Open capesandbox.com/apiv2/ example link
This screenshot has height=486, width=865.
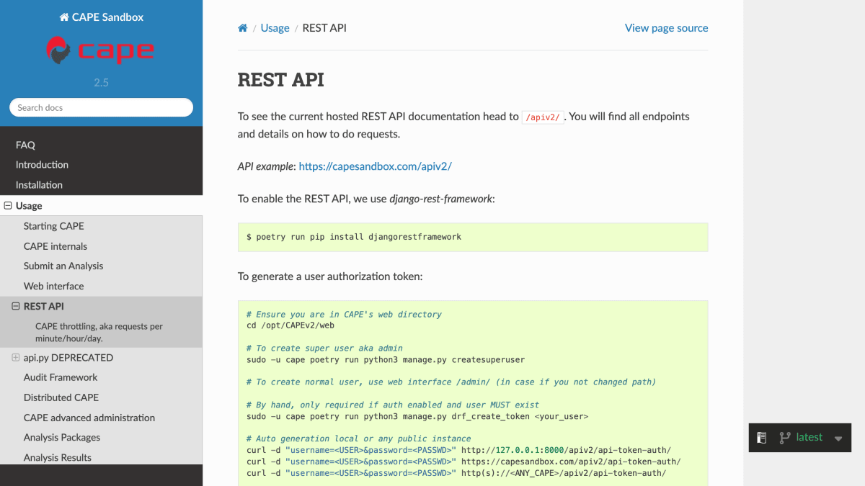click(x=375, y=166)
